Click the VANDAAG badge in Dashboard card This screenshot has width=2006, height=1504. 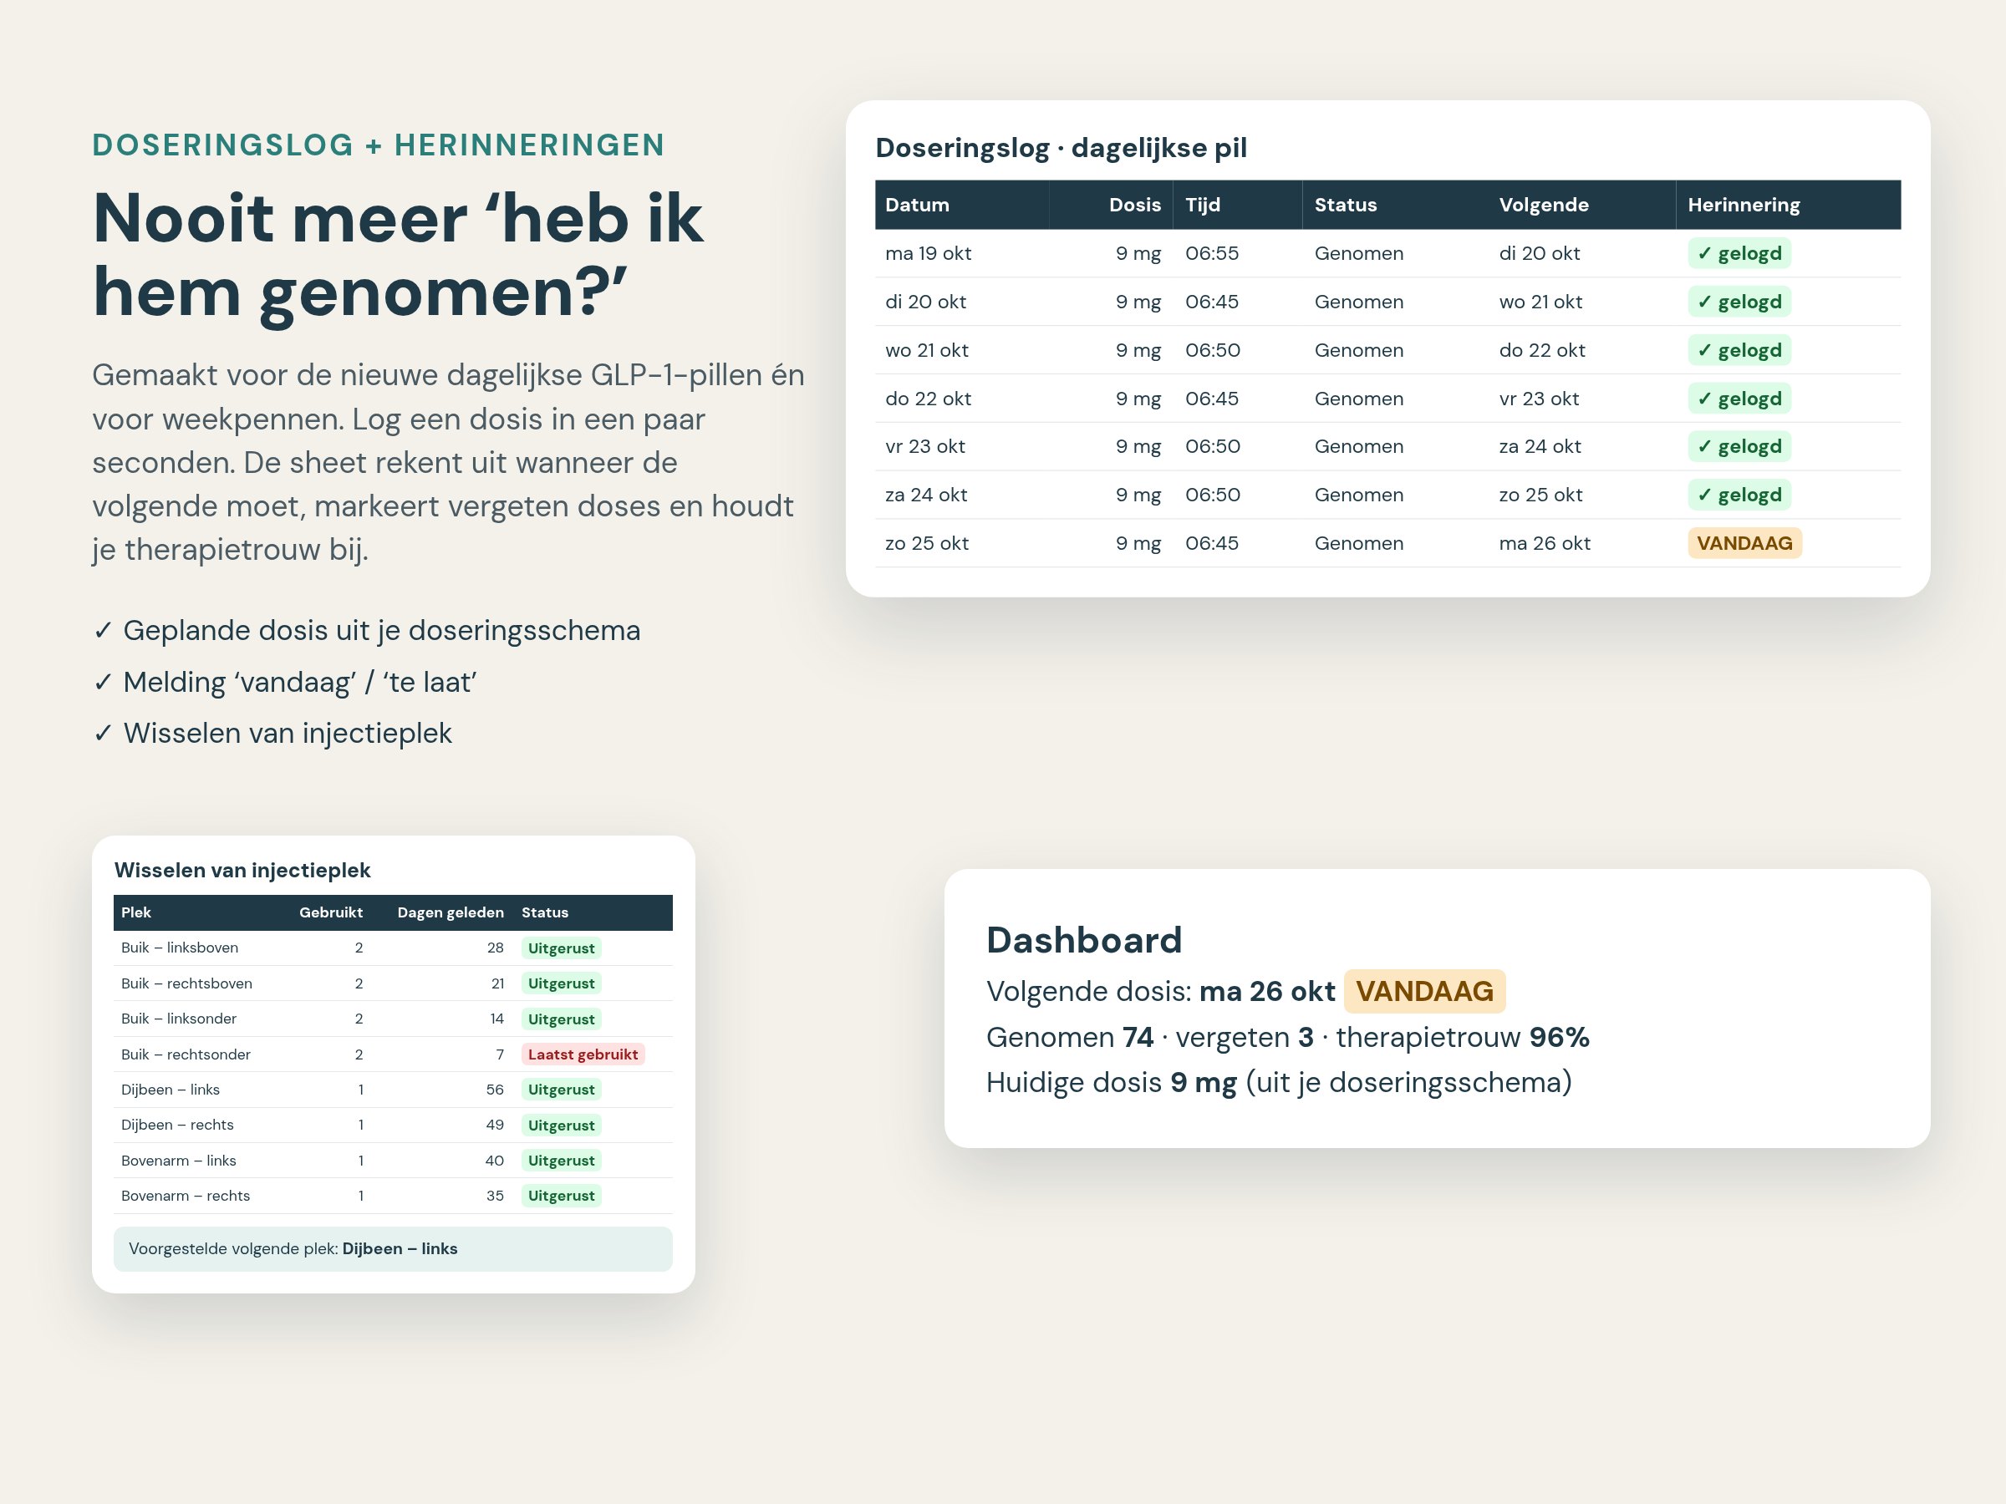1423,991
